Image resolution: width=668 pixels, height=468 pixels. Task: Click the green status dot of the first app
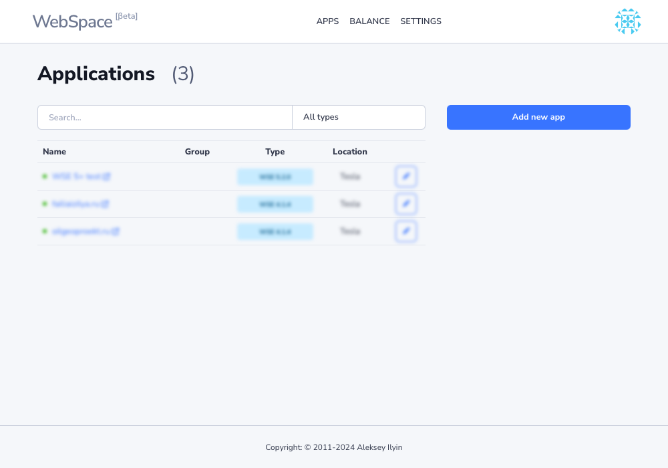click(45, 177)
